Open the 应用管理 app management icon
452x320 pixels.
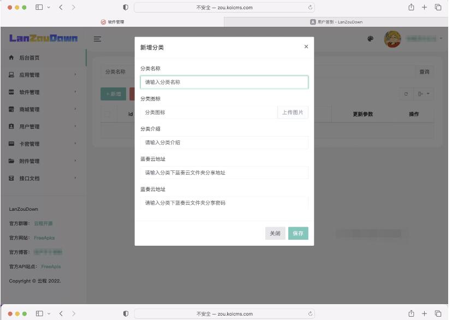11,76
